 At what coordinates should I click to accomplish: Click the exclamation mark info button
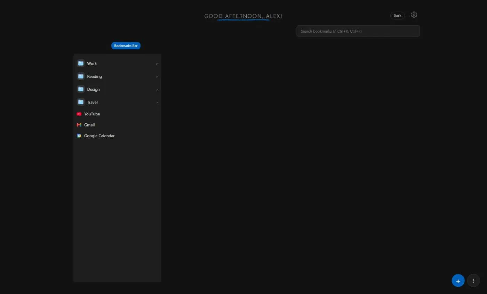click(473, 281)
